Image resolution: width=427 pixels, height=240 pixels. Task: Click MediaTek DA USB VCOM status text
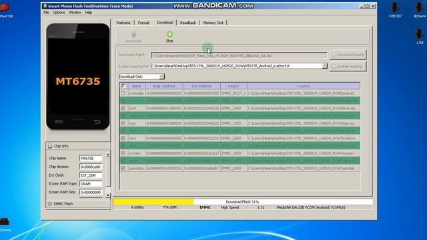(311, 207)
